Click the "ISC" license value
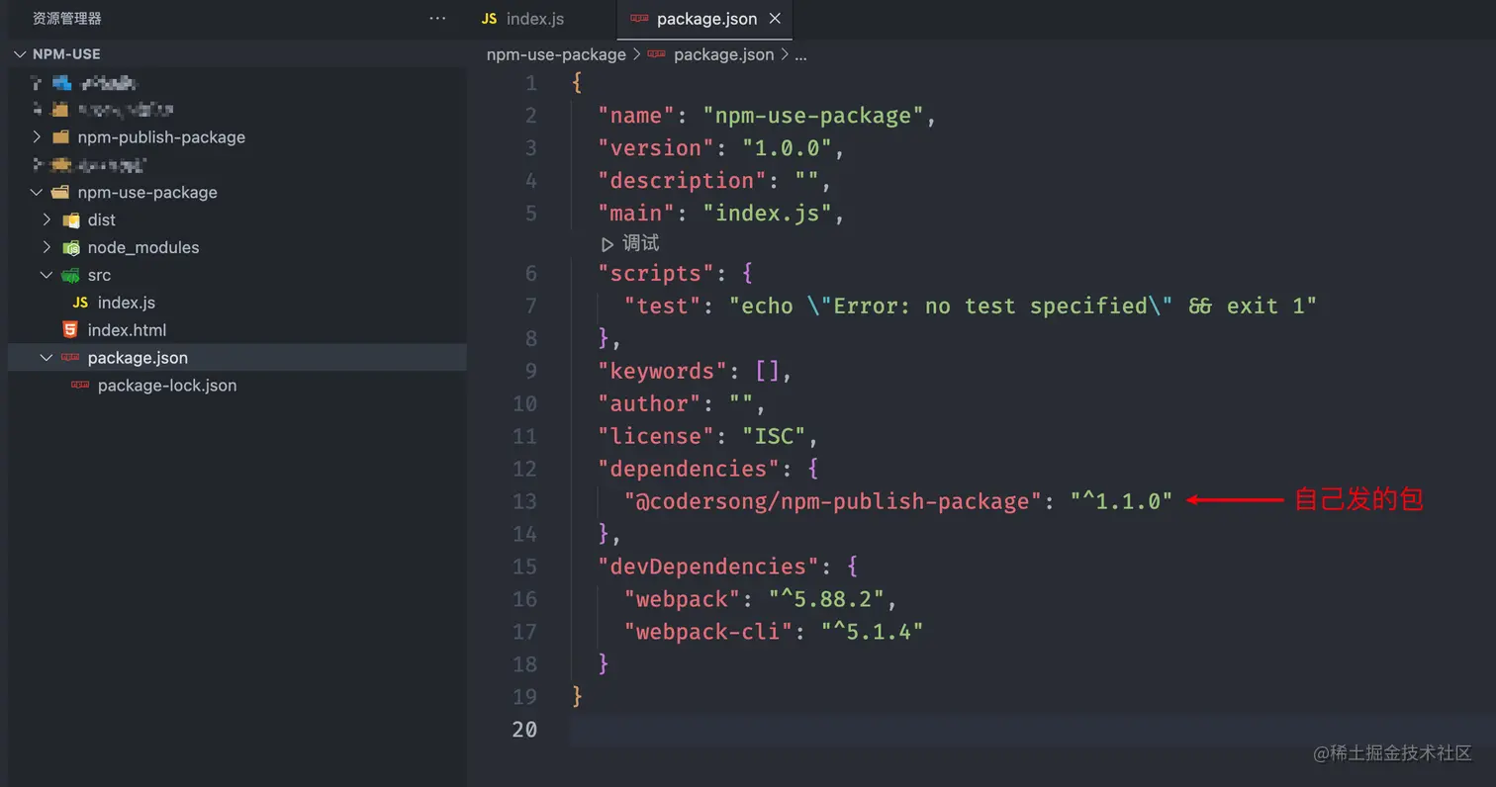 [775, 436]
